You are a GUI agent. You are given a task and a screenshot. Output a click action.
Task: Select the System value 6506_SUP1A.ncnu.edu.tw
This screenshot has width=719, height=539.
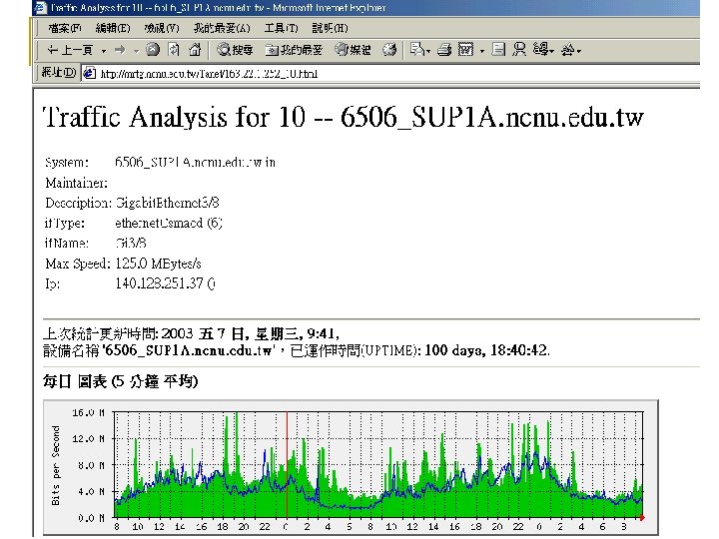pos(189,163)
